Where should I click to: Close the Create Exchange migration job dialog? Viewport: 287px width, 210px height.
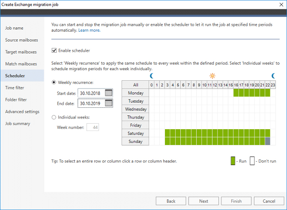click(281, 5)
